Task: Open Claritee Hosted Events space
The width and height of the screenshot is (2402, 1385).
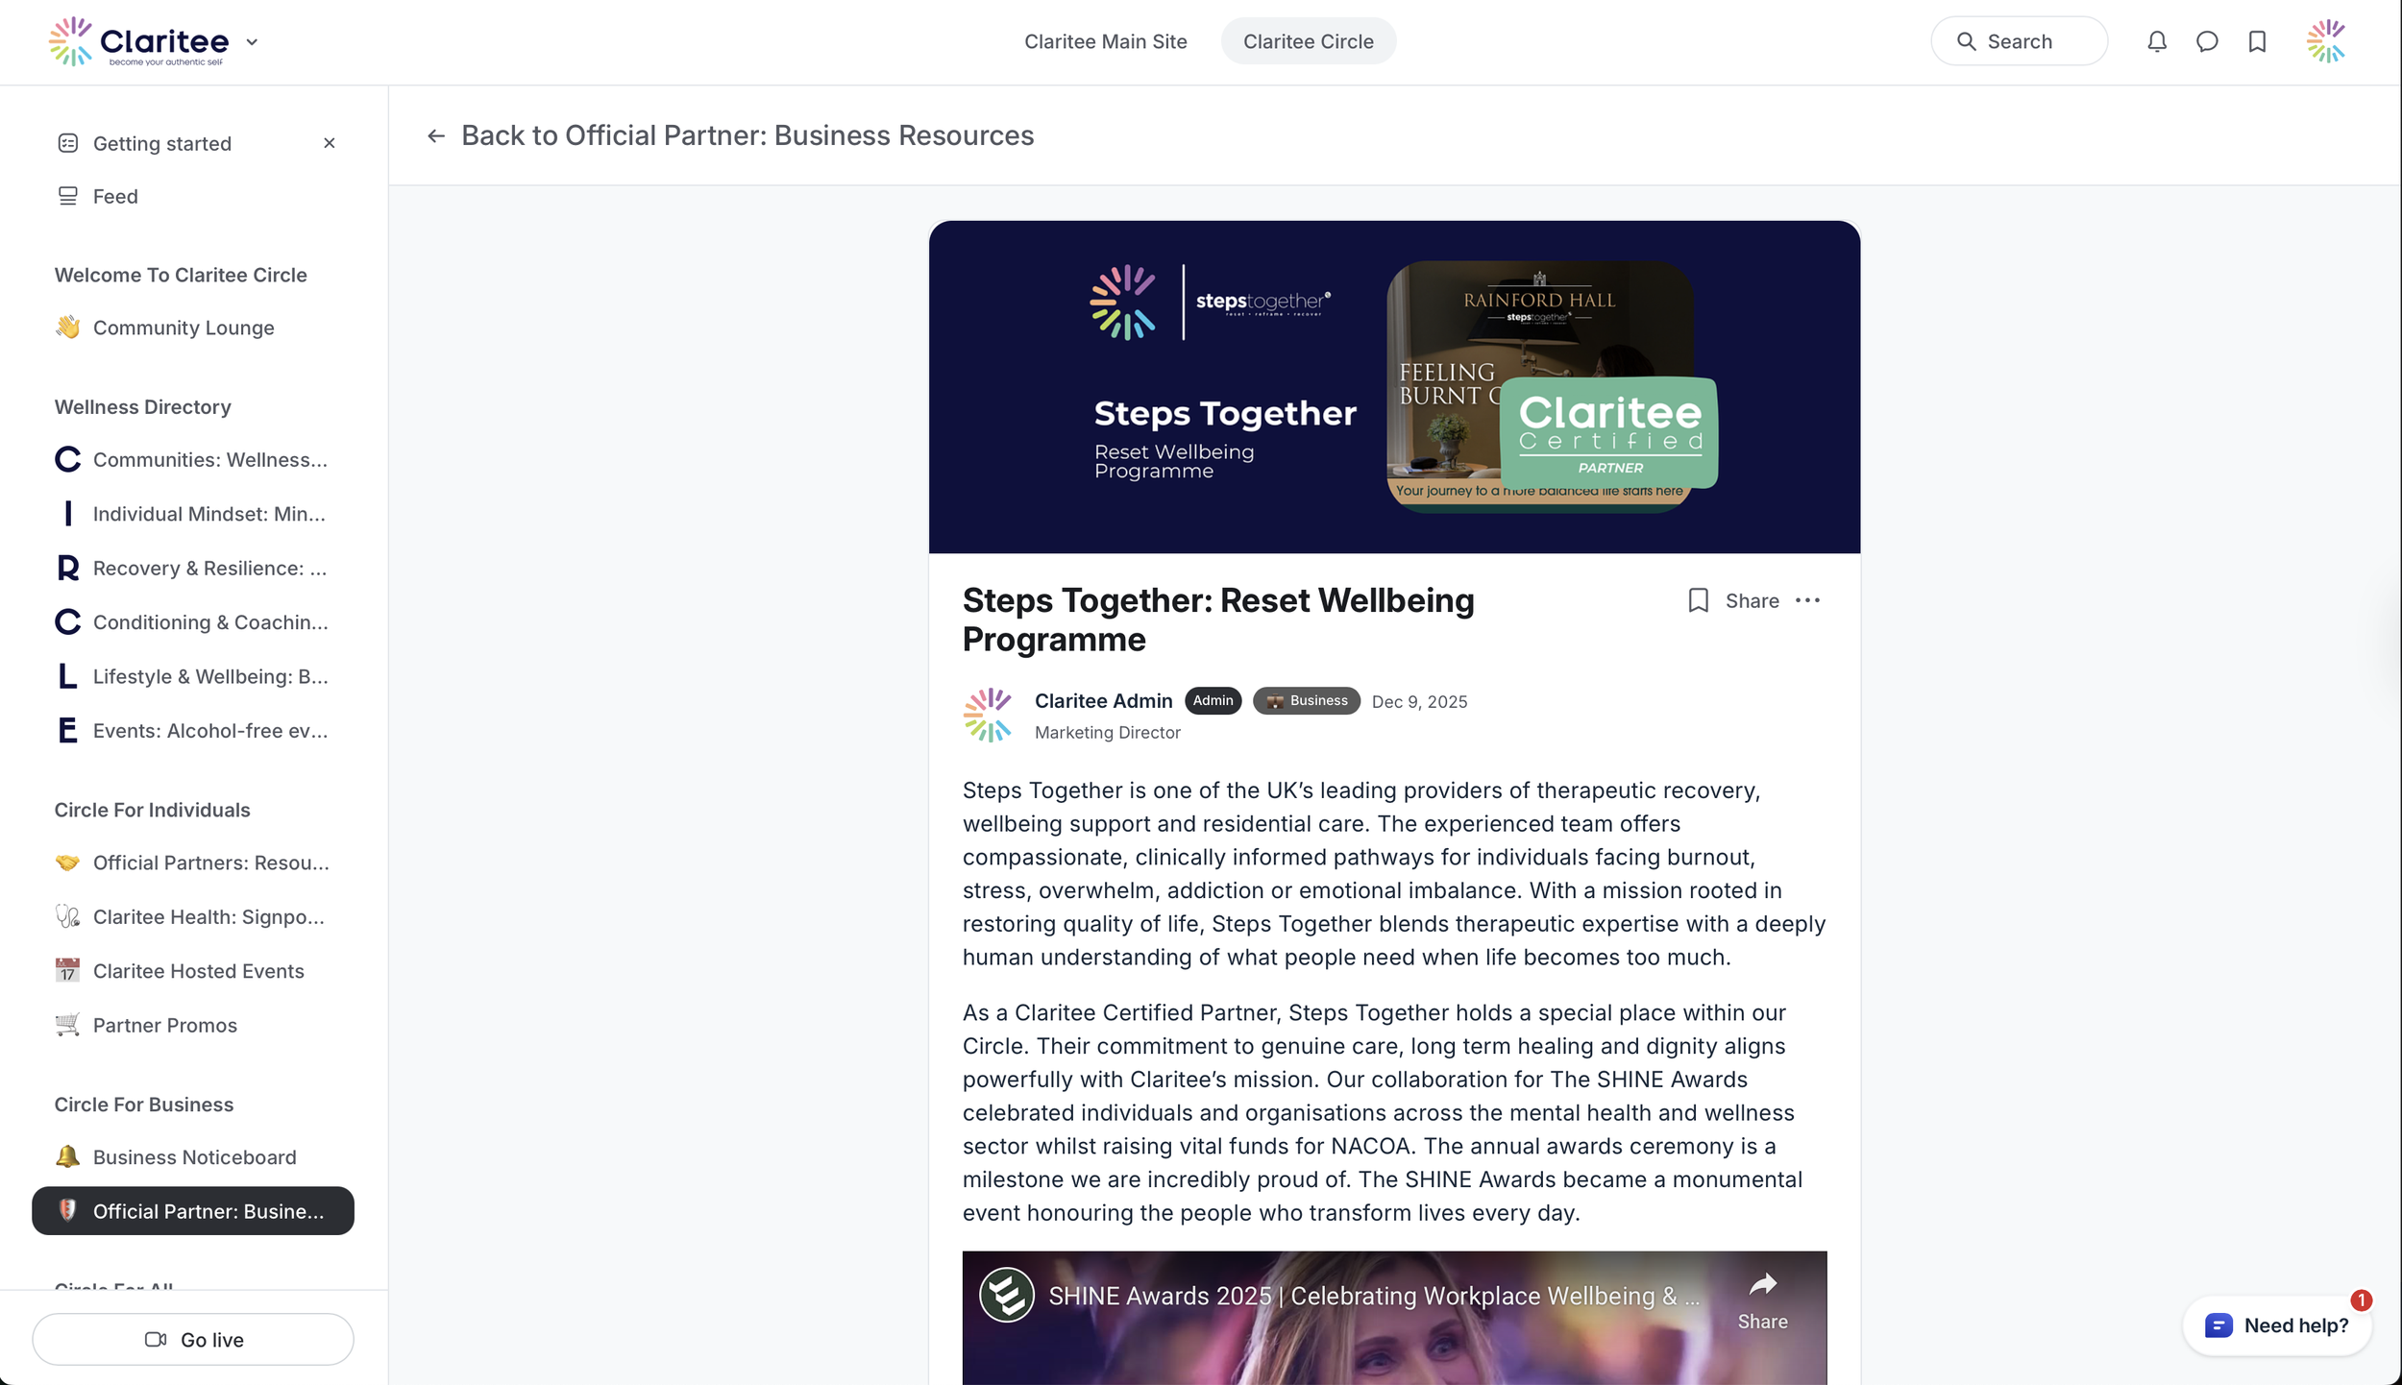Action: [198, 971]
